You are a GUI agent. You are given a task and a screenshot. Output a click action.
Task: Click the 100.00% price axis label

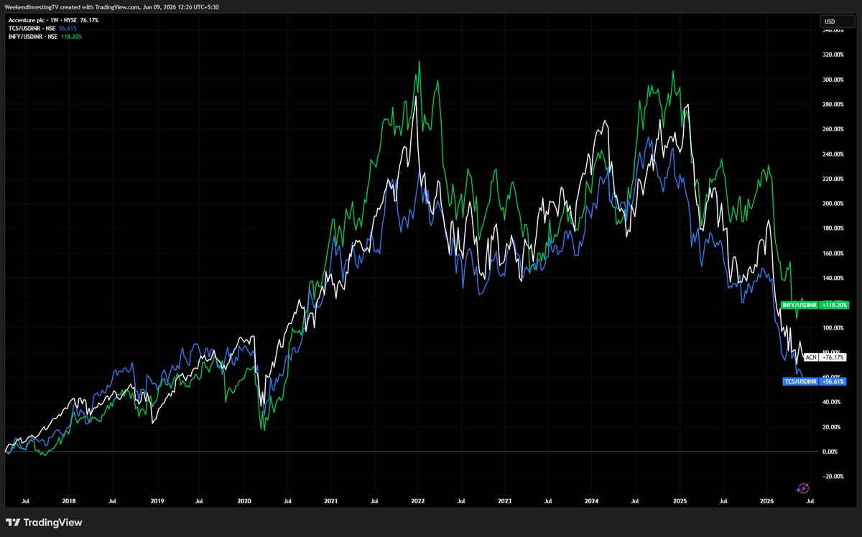click(833, 328)
